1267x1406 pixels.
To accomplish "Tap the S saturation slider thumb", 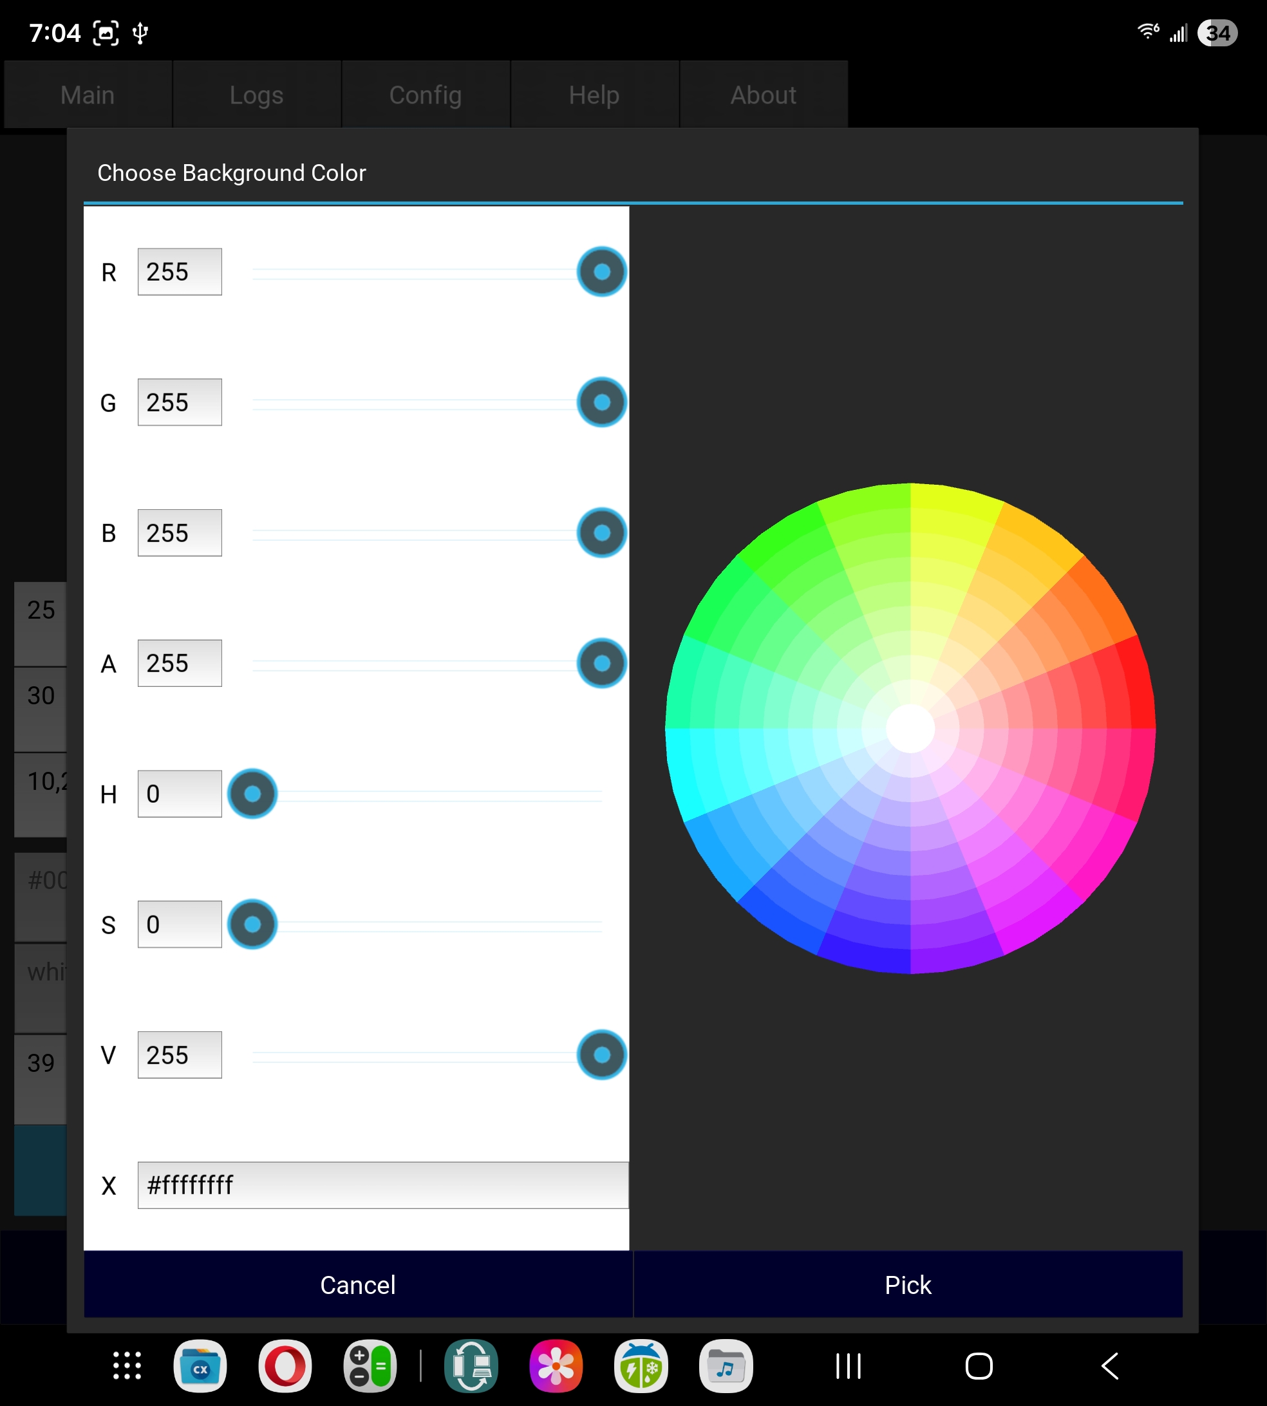I will (x=253, y=924).
